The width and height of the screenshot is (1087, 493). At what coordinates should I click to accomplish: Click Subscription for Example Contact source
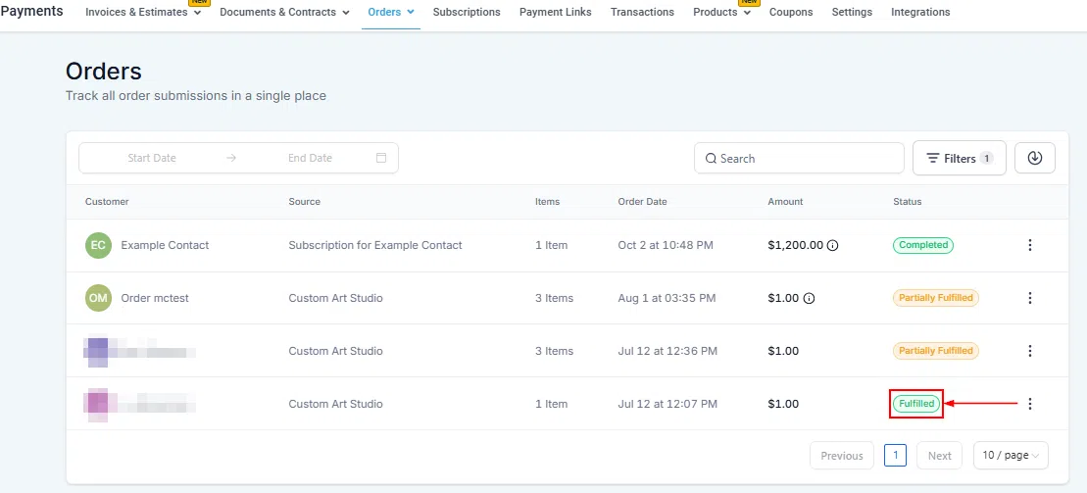pyautogui.click(x=375, y=245)
